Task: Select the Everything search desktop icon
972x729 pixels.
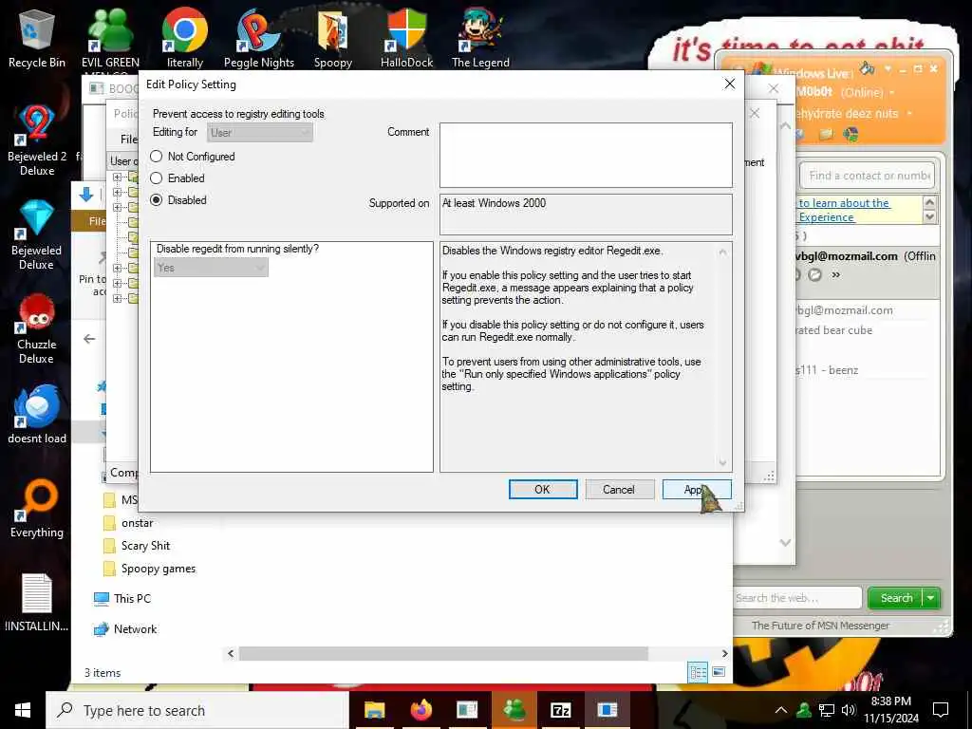Action: coord(37,509)
